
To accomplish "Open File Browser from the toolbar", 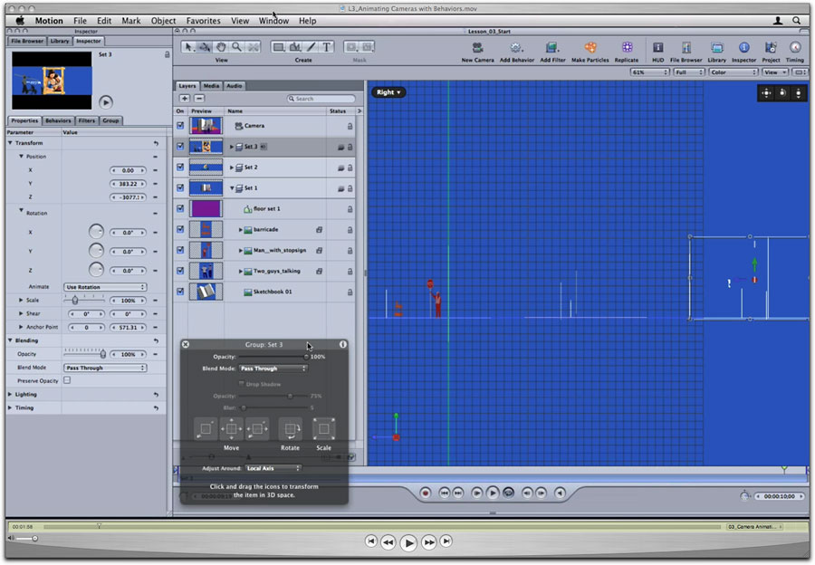I will pos(686,48).
